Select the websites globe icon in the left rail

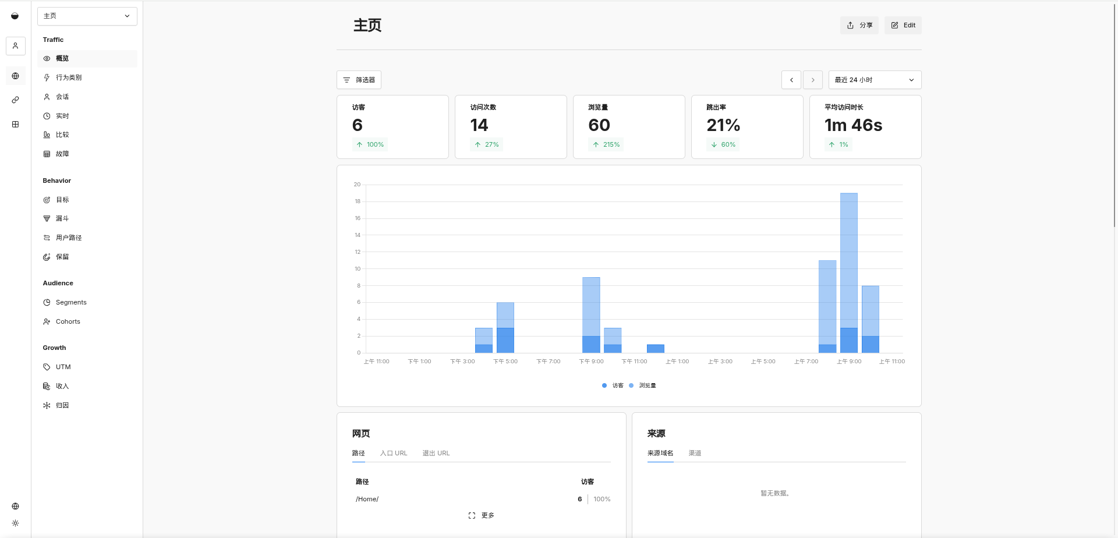click(x=15, y=76)
